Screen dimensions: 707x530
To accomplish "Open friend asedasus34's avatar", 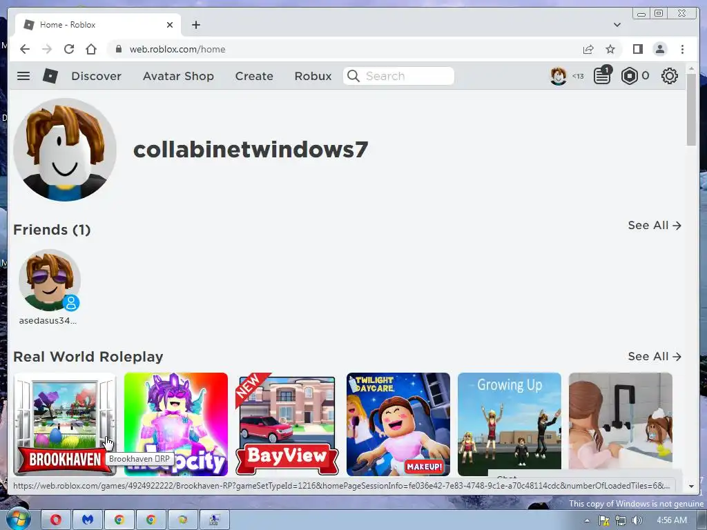I will pyautogui.click(x=50, y=280).
